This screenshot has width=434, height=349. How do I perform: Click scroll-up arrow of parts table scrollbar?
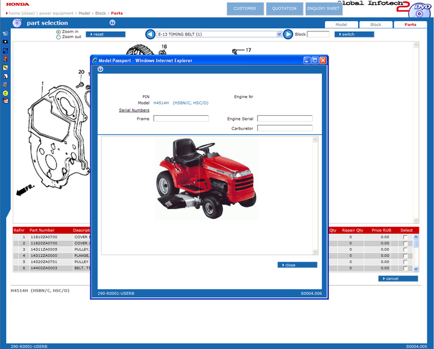[x=416, y=237]
